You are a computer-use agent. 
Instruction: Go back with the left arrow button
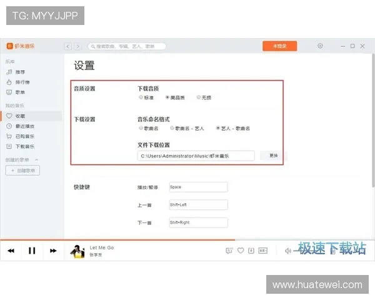tap(68, 46)
